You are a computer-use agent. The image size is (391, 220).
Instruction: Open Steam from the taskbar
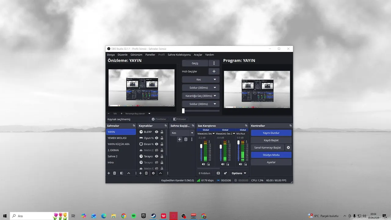point(154,216)
